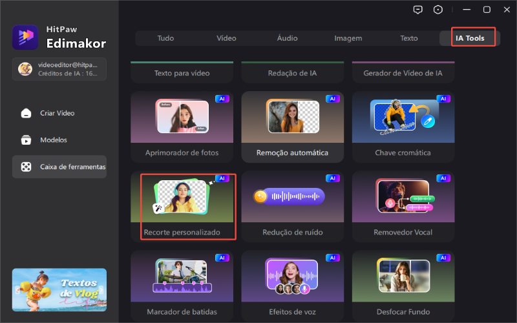Click the Textos de Vlog banner

point(59,289)
